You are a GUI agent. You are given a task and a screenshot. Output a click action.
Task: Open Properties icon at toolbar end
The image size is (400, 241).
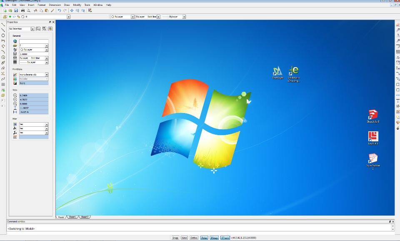point(90,10)
